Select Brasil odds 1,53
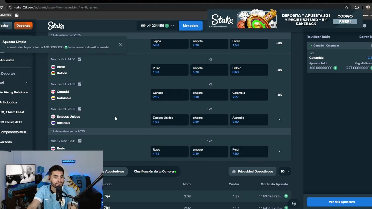372x209 pixels. coord(249,43)
